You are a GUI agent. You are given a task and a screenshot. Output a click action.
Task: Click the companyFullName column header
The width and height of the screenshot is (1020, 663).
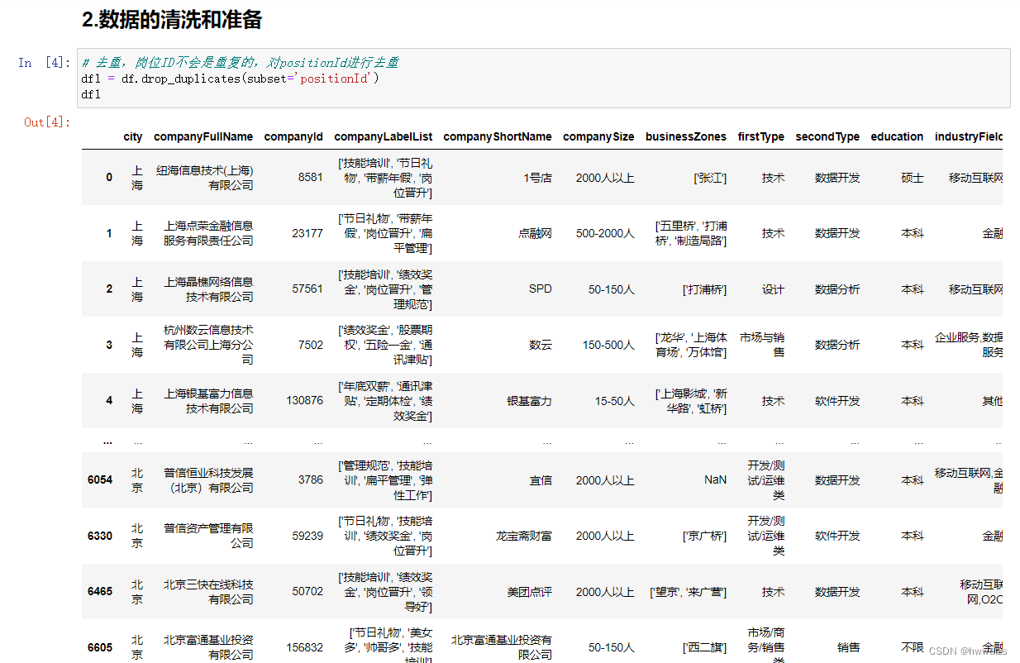coord(203,137)
